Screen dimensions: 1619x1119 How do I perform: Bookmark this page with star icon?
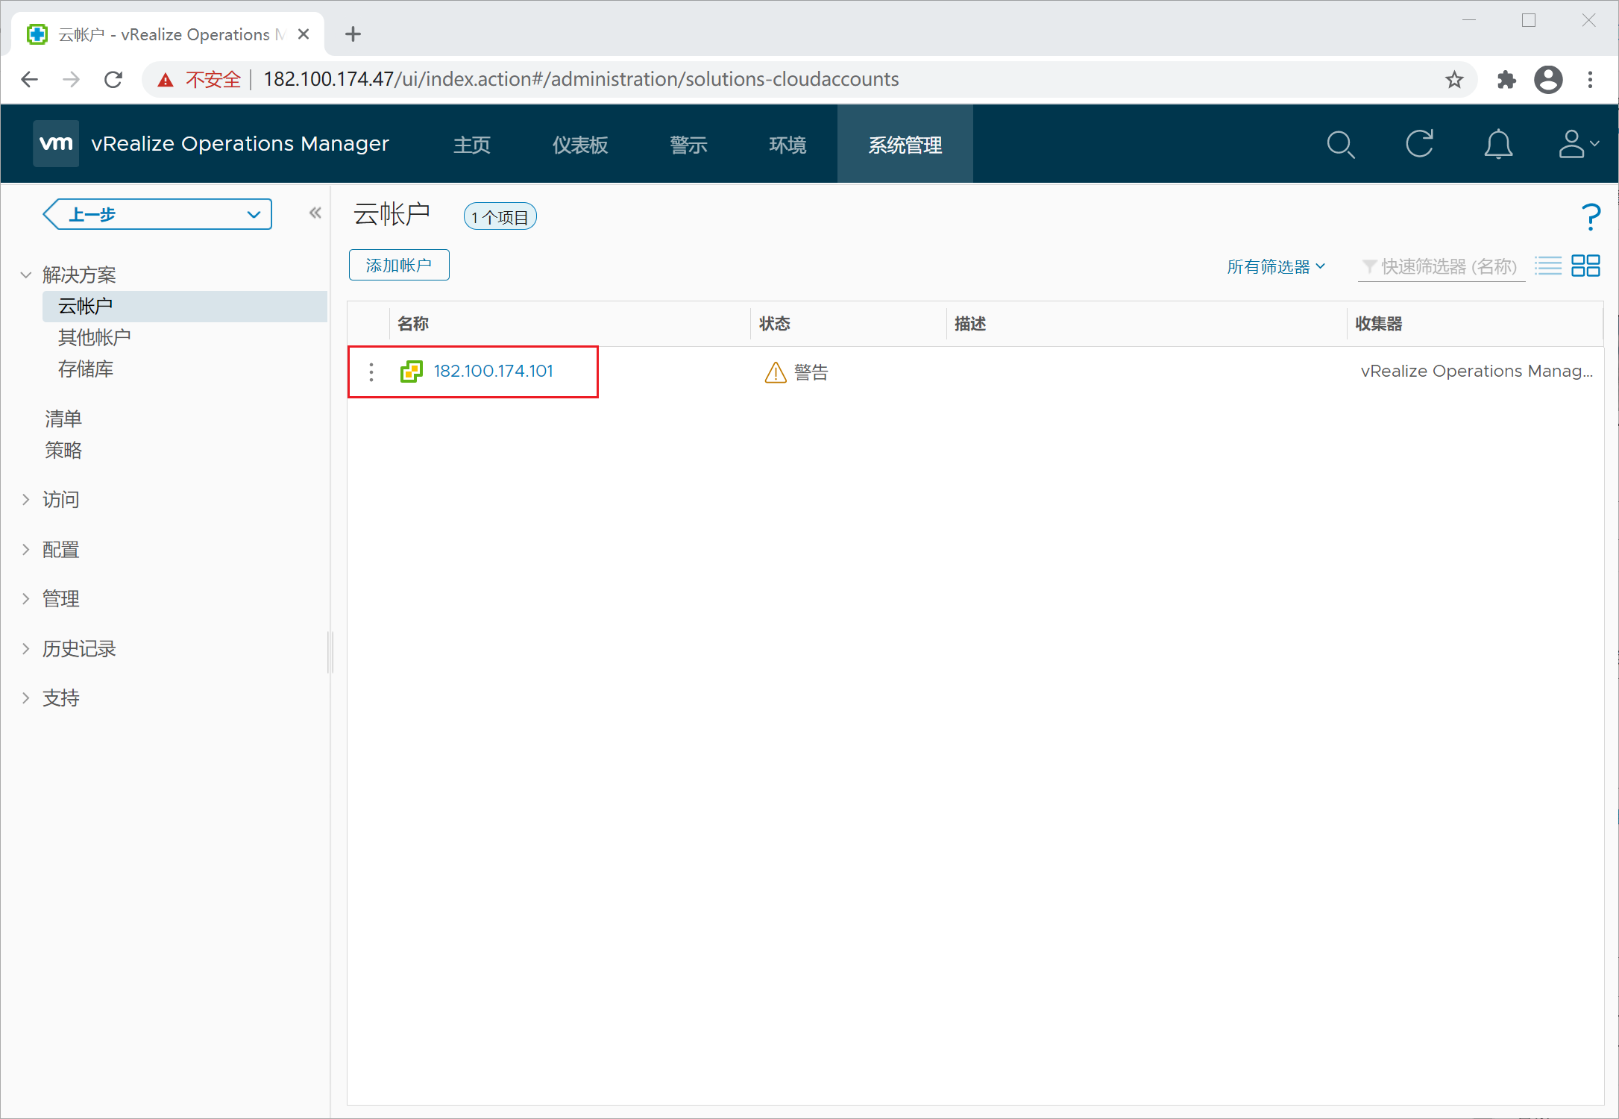pyautogui.click(x=1453, y=80)
